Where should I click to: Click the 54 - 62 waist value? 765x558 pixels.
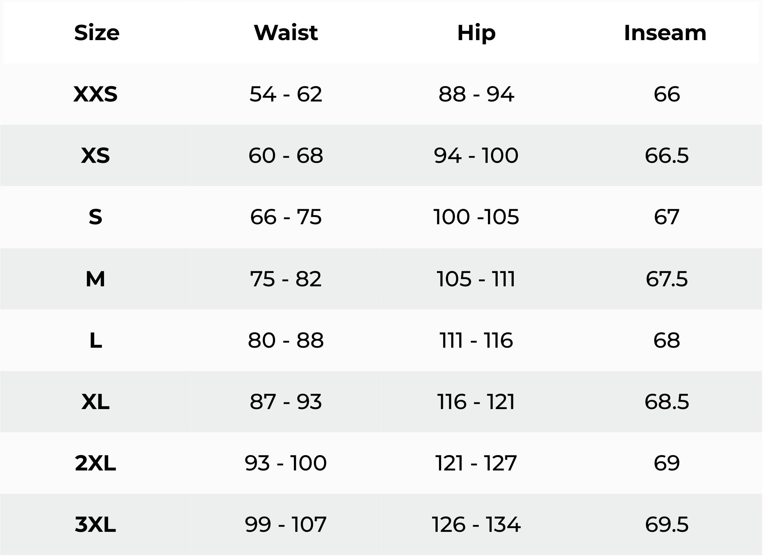(286, 94)
